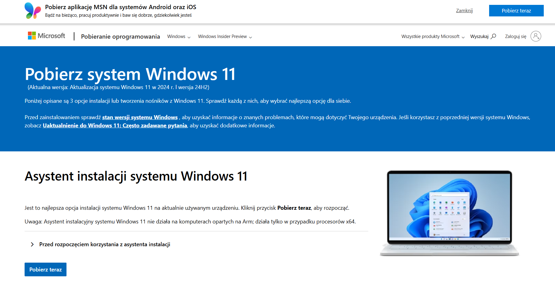The height and width of the screenshot is (283, 555).
Task: Click the Zaloguj się sign-in text
Action: pos(515,36)
